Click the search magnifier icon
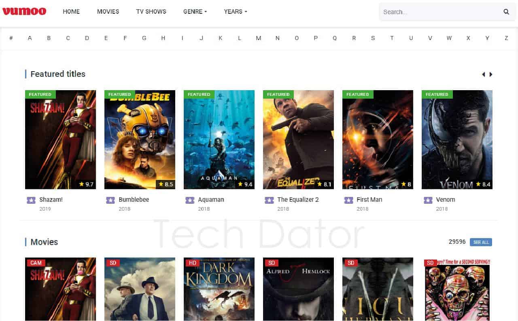 (x=506, y=12)
